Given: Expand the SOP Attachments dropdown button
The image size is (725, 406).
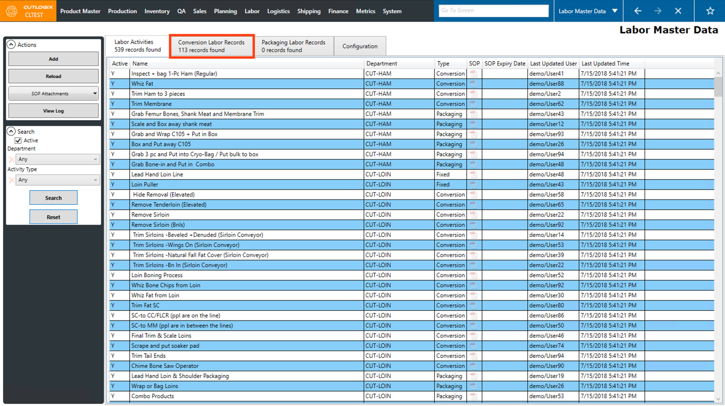Looking at the screenshot, I should pyautogui.click(x=53, y=94).
